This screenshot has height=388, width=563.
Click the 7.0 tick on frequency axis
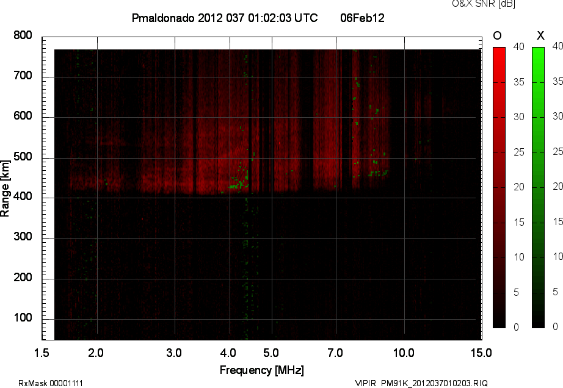coord(336,353)
